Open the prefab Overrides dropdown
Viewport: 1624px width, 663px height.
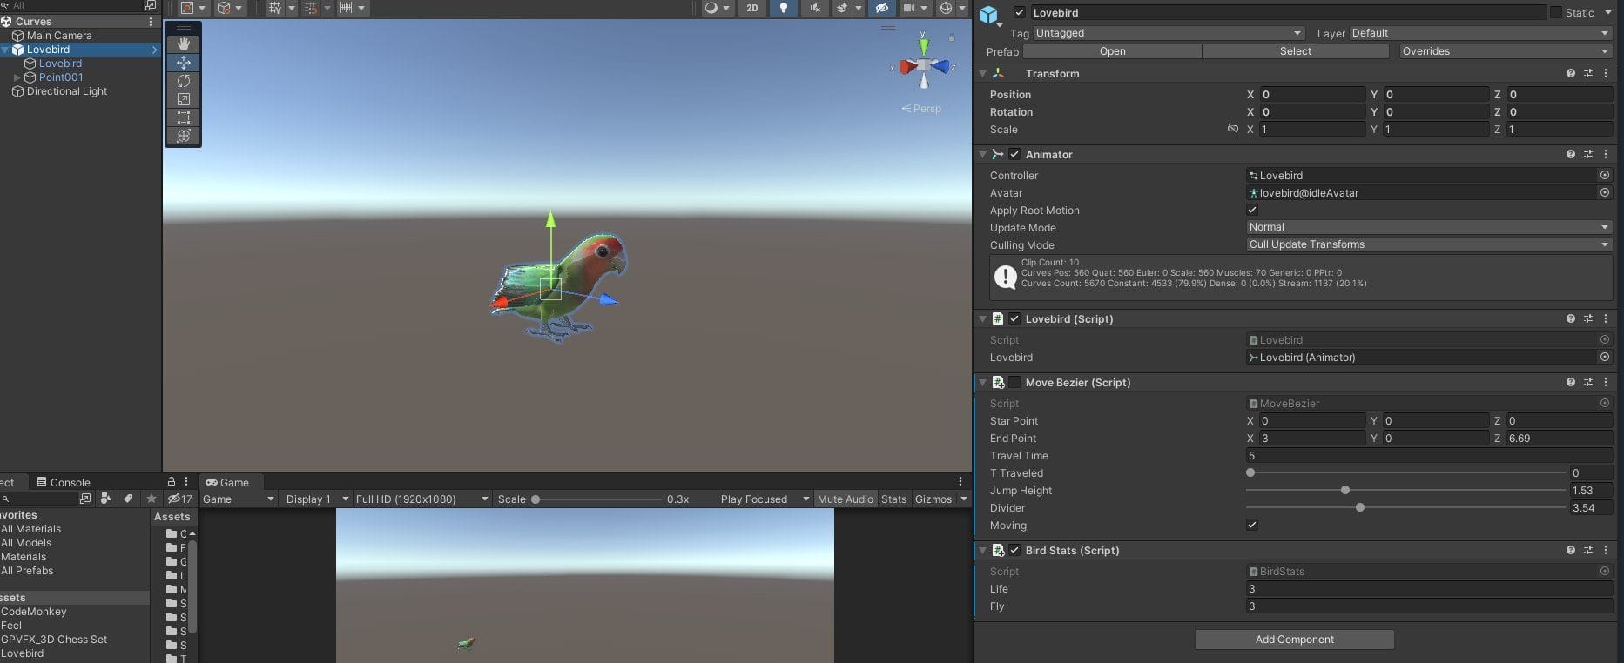coord(1505,51)
